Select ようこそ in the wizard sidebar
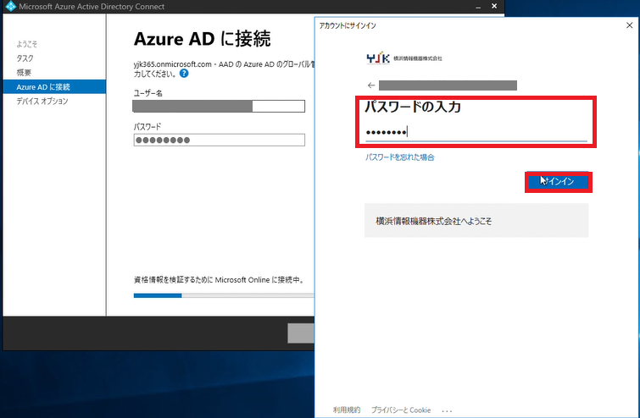 coord(27,44)
